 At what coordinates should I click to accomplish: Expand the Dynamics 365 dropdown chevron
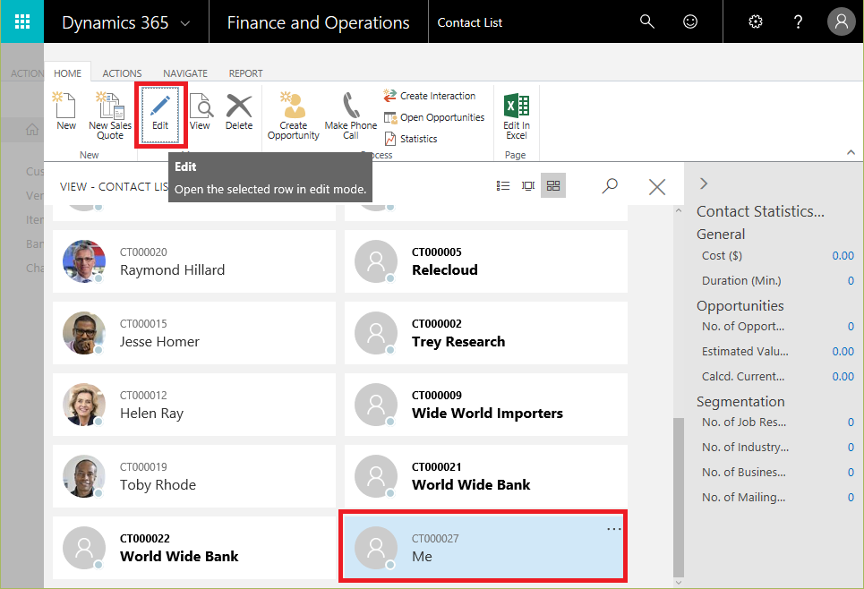[x=185, y=23]
